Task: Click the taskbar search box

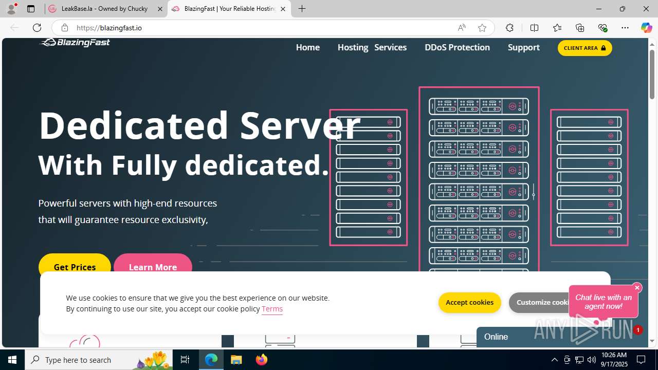Action: (x=99, y=360)
